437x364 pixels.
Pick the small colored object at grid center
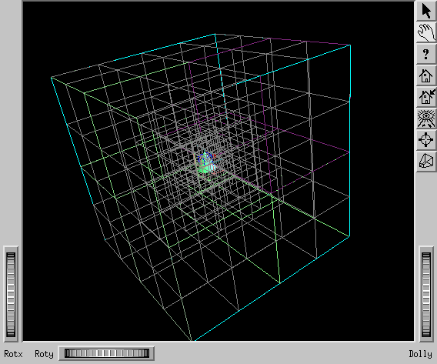(x=207, y=163)
